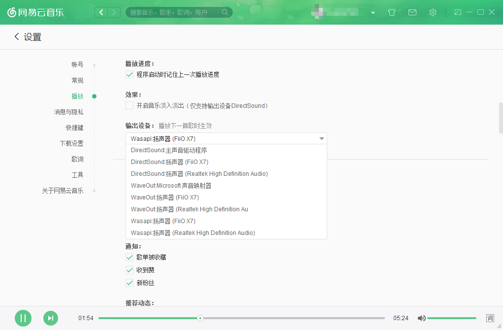Click the volume slider bar
503x330 pixels.
[452, 318]
